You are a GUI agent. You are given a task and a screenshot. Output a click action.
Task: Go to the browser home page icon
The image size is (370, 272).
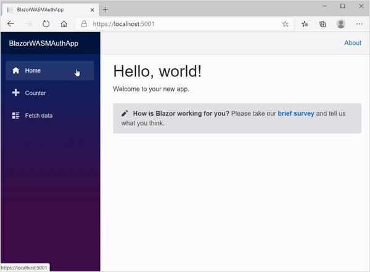click(64, 24)
